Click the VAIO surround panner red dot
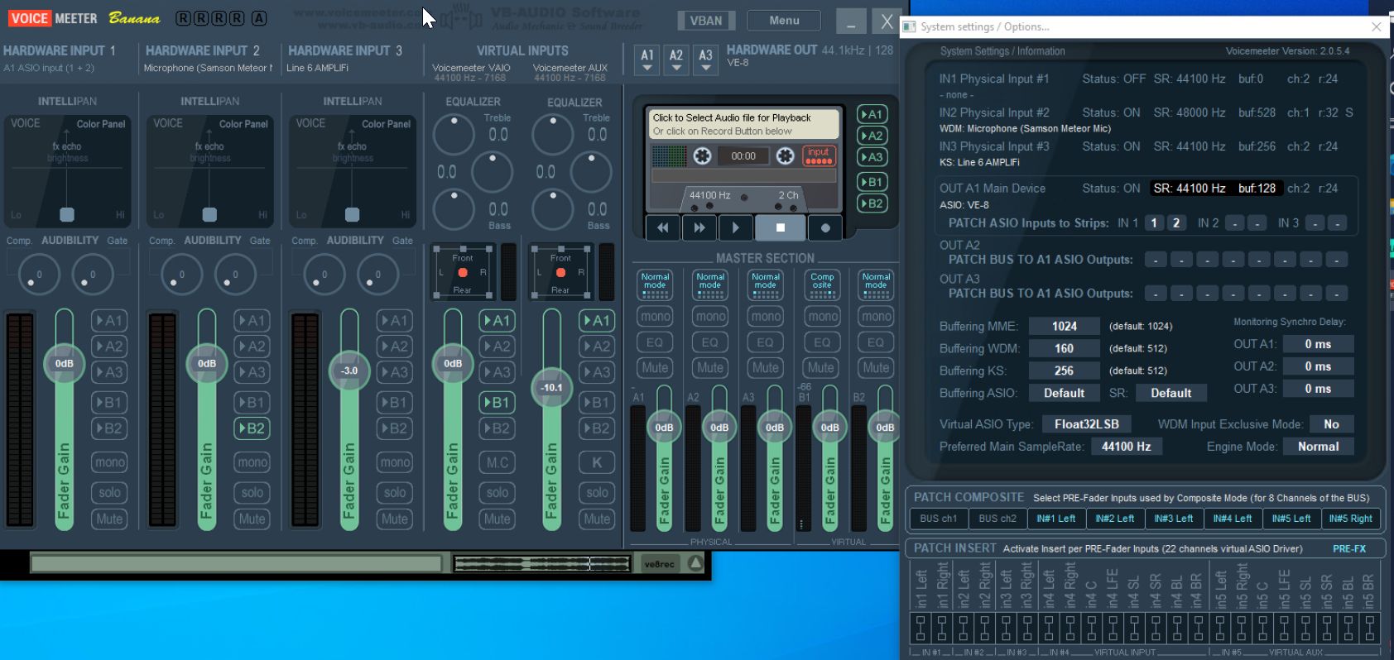 tap(463, 272)
